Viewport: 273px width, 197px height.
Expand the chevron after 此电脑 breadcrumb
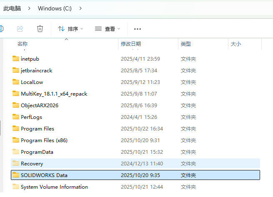click(x=29, y=8)
